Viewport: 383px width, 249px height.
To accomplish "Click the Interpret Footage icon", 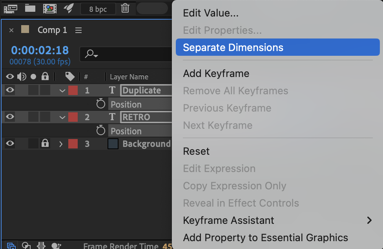I will [x=10, y=8].
